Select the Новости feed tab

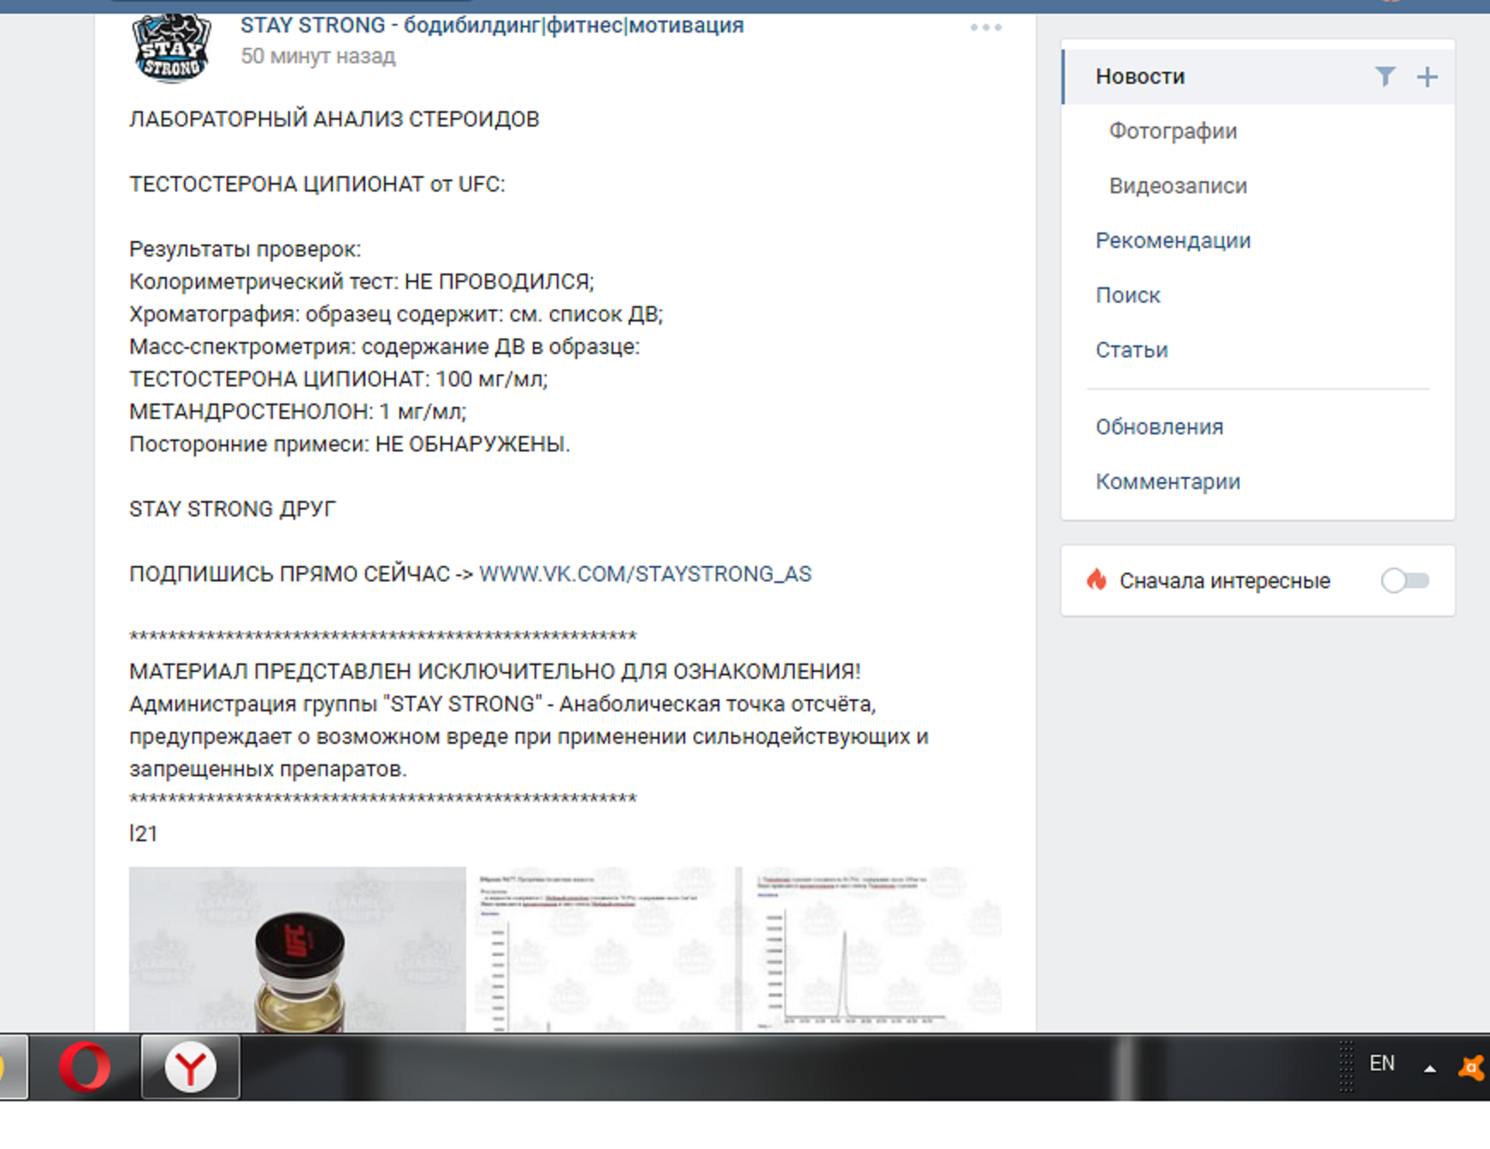pyautogui.click(x=1140, y=77)
